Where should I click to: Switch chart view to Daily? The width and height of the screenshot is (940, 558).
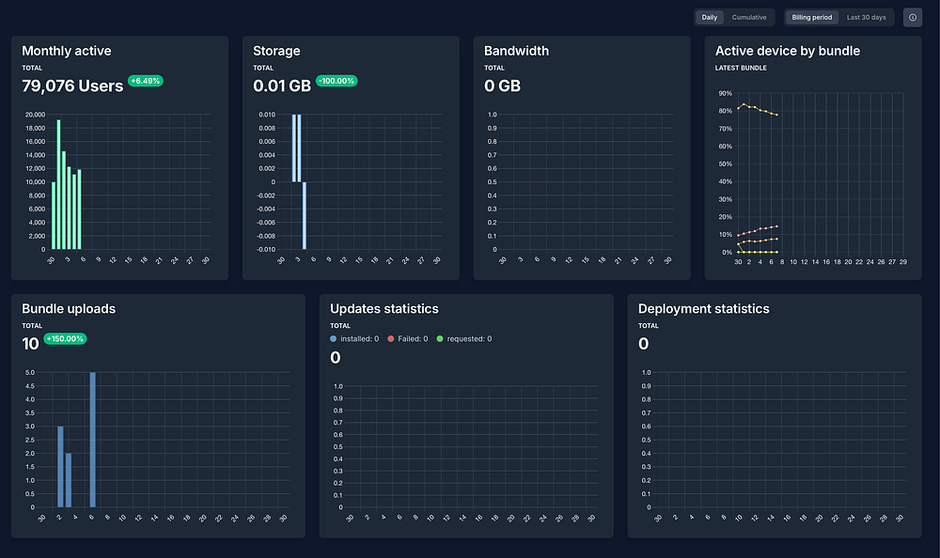pos(709,18)
